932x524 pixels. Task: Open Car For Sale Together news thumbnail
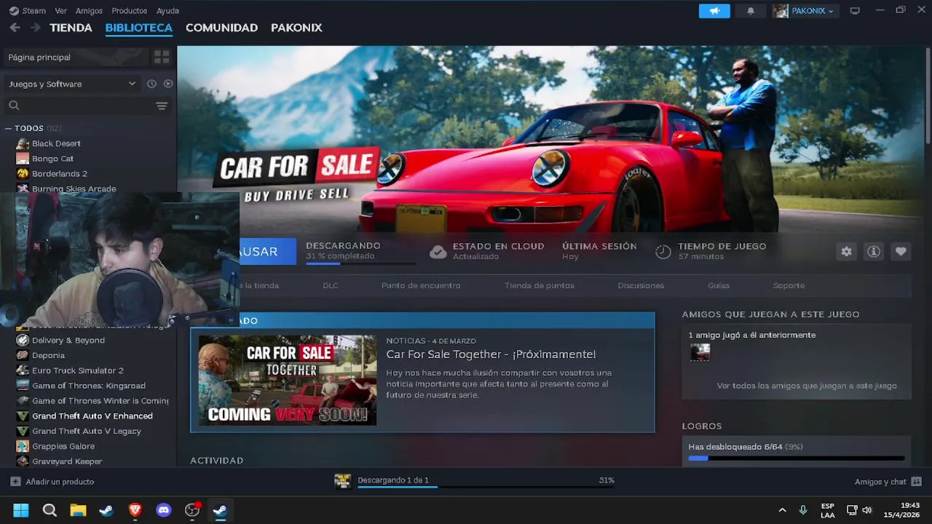click(288, 380)
